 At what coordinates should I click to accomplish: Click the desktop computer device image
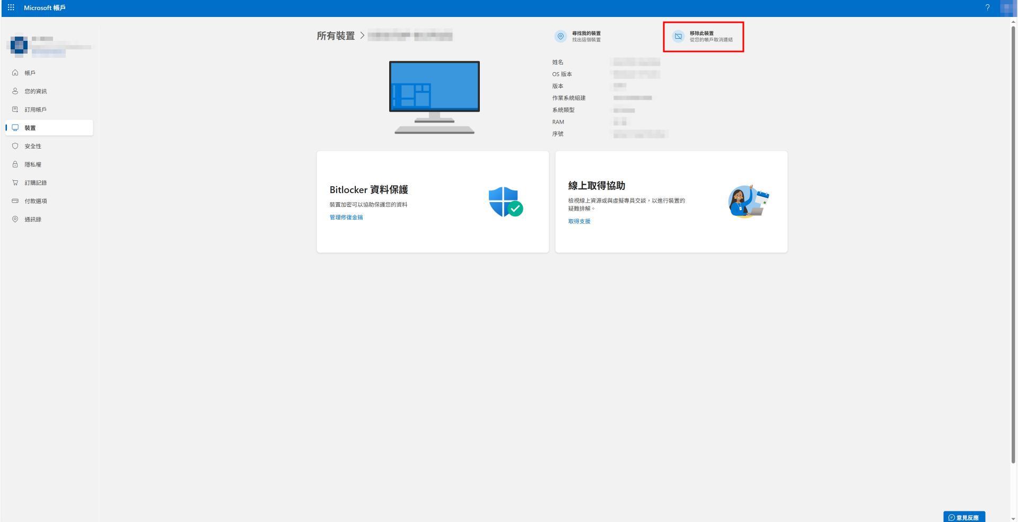click(434, 97)
